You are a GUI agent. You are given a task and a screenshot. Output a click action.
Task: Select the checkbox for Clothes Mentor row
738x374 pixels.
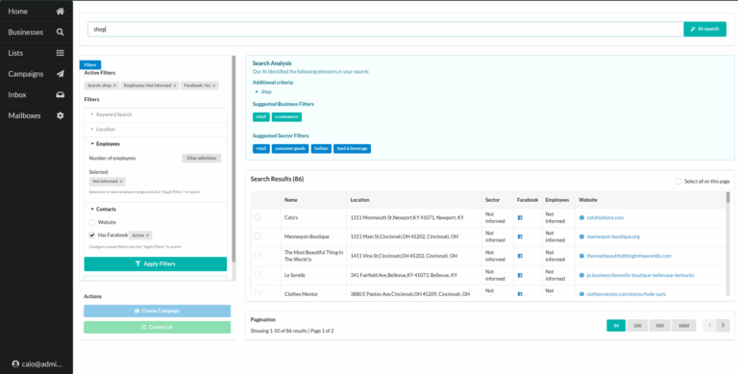258,293
